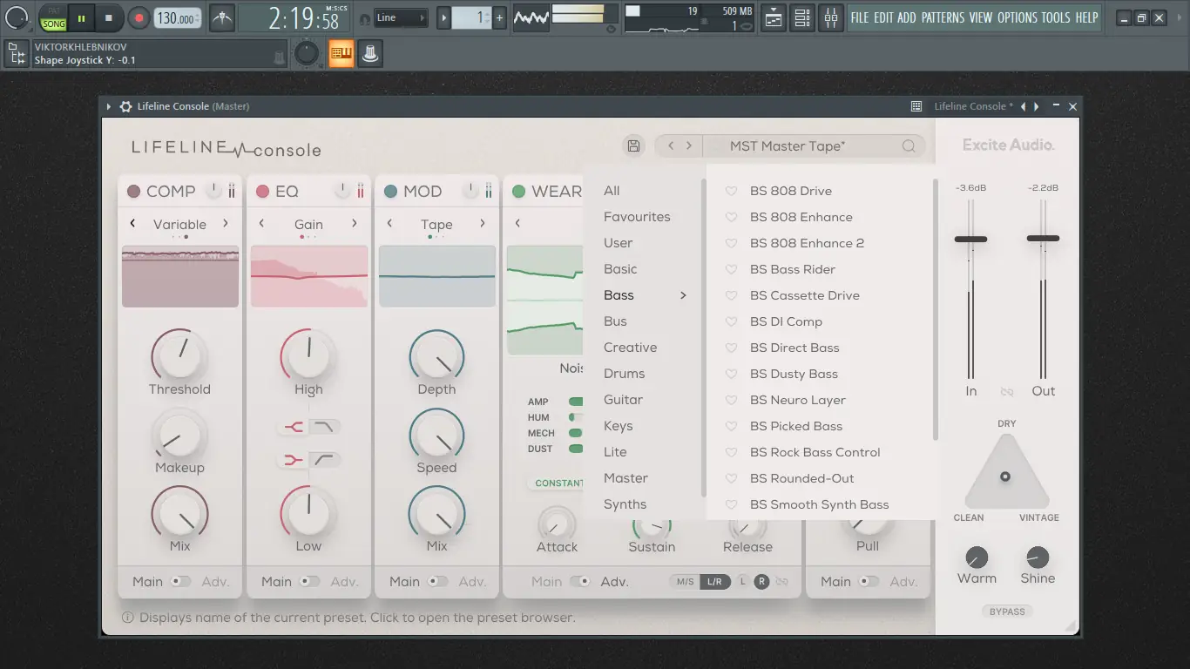Click the CONSTANT button in WEAR

558,483
